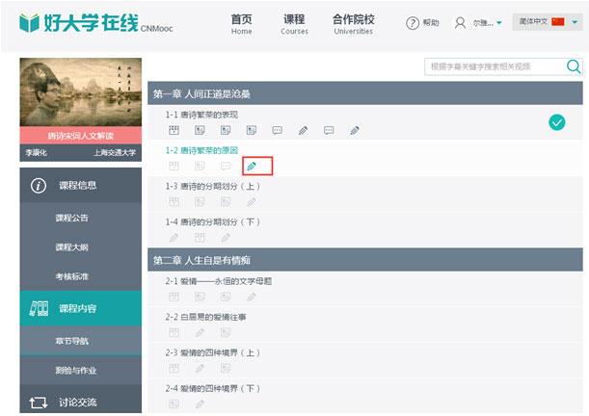Click the help question mark icon
The width and height of the screenshot is (589, 416).
pyautogui.click(x=413, y=23)
